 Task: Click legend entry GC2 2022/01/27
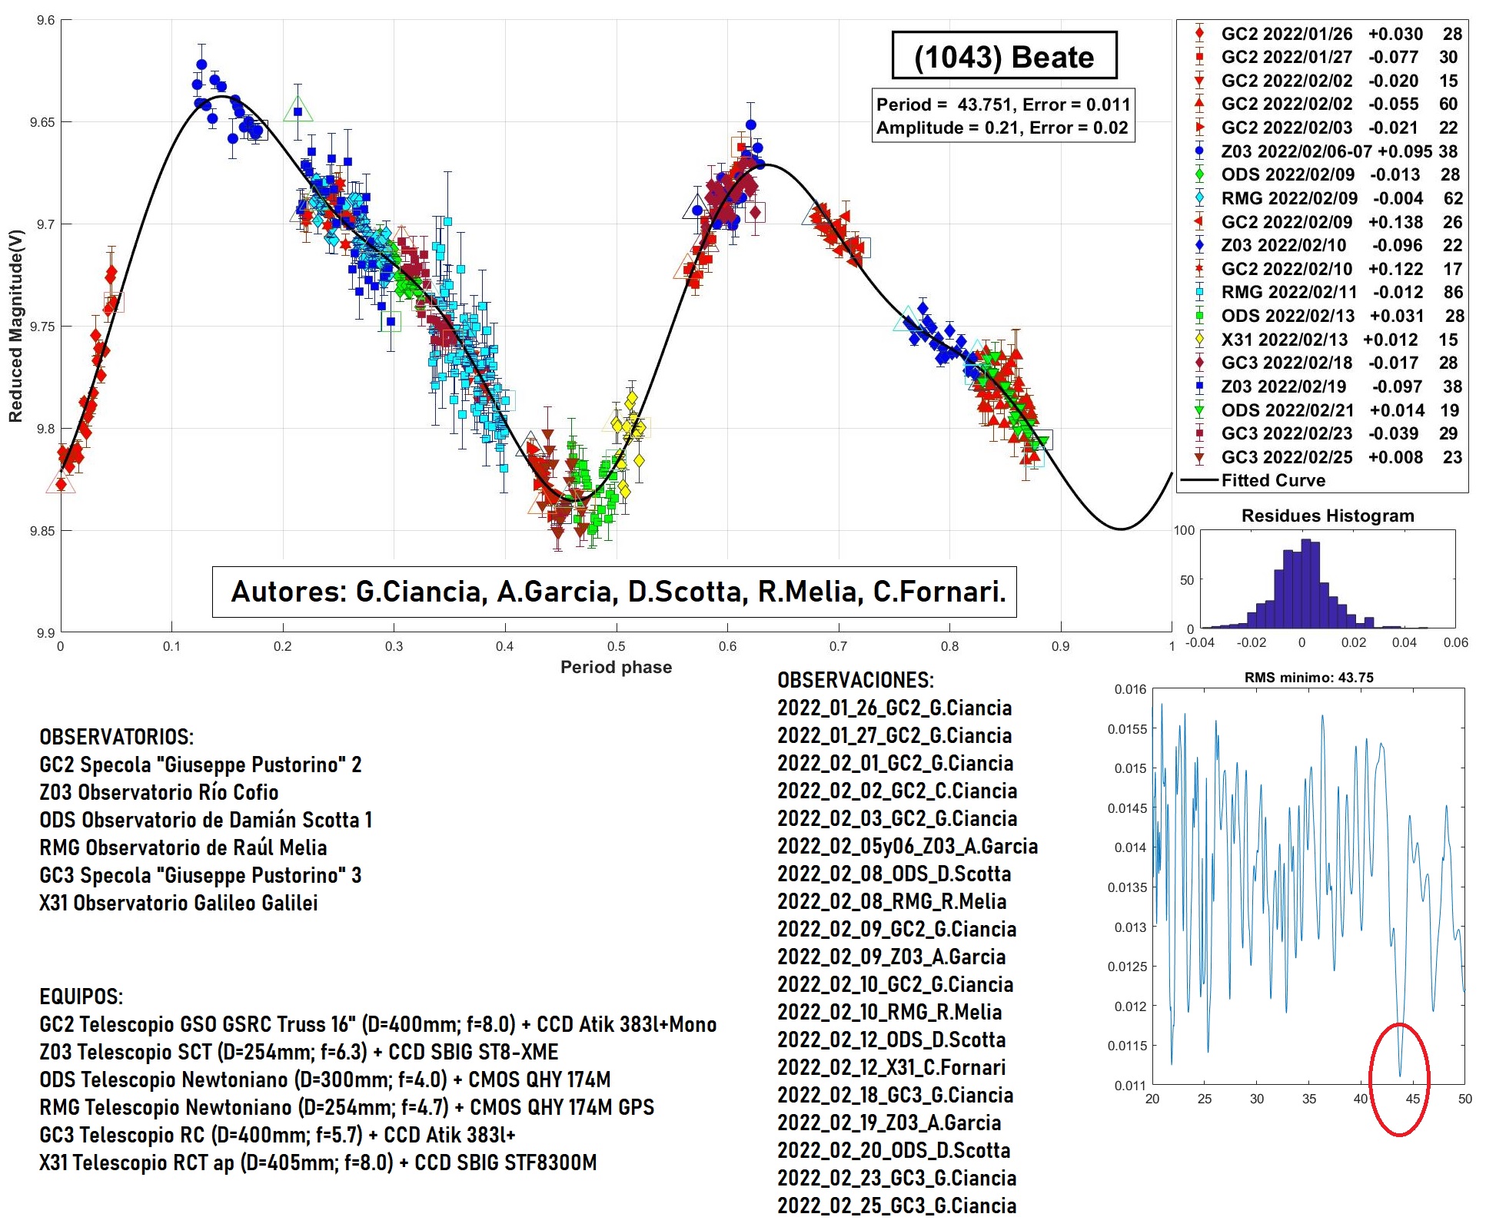pyautogui.click(x=1326, y=57)
